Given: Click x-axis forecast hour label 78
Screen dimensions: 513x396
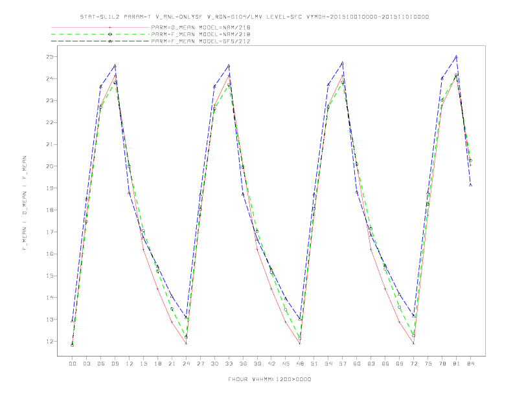Looking at the screenshot, I should (442, 364).
